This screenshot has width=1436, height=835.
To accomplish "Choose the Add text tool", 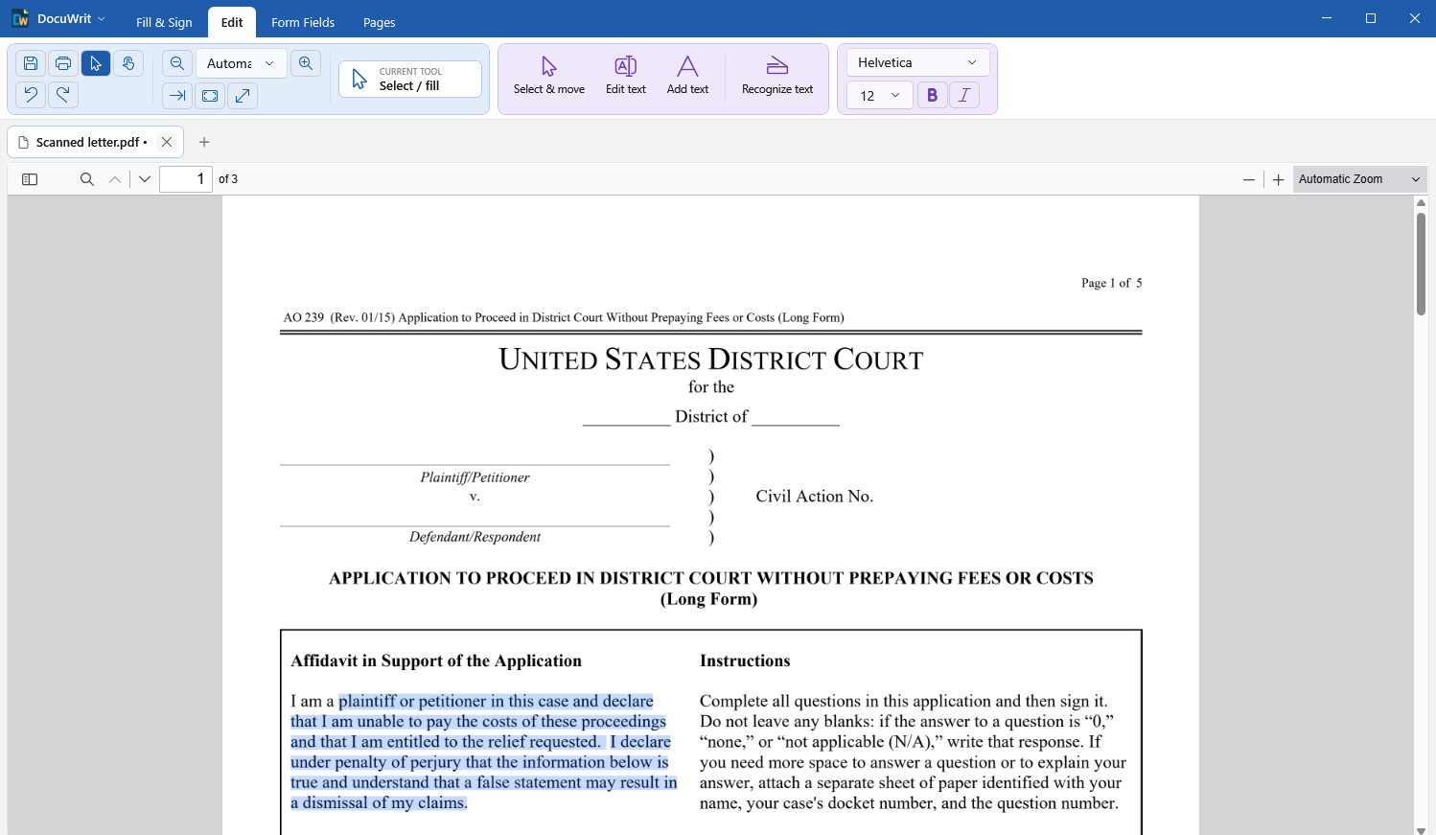I will tap(687, 76).
